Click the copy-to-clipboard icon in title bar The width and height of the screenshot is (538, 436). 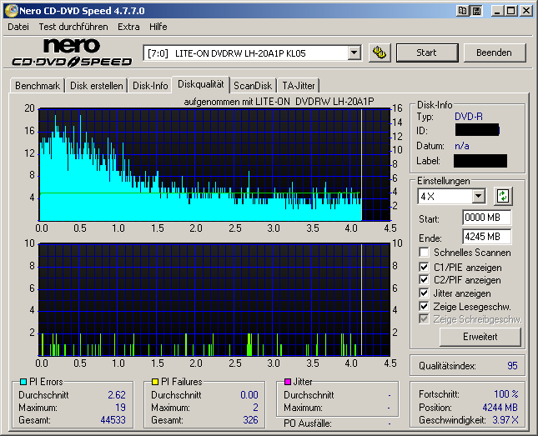tap(462, 11)
